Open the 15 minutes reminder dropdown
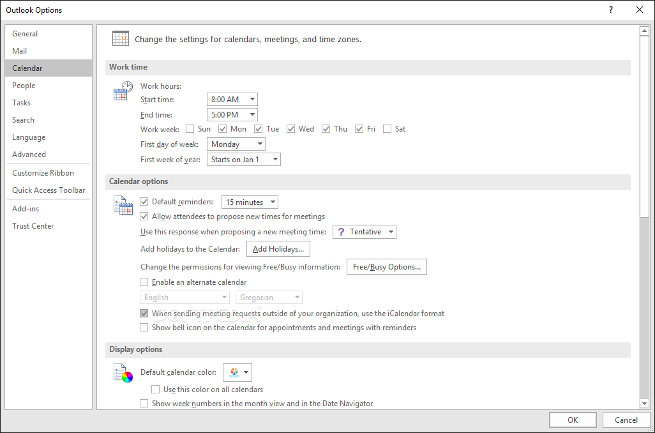This screenshot has width=655, height=433. coord(250,202)
